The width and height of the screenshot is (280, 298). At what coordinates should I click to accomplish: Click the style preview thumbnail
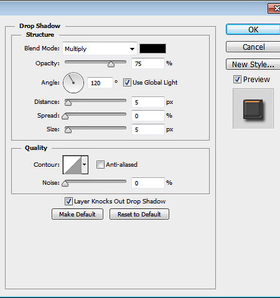(x=253, y=109)
